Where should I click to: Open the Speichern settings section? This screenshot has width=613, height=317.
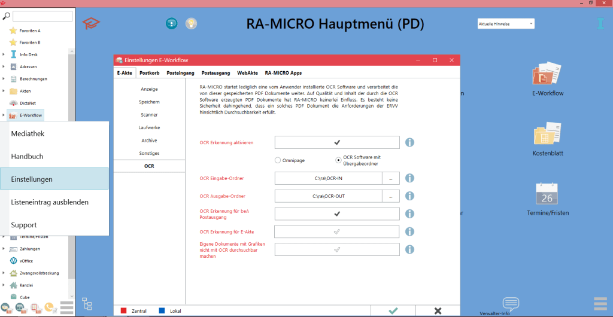[x=149, y=102]
